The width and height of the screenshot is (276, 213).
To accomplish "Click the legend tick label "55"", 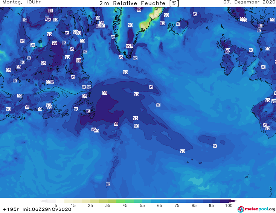I will tap(142, 205).
